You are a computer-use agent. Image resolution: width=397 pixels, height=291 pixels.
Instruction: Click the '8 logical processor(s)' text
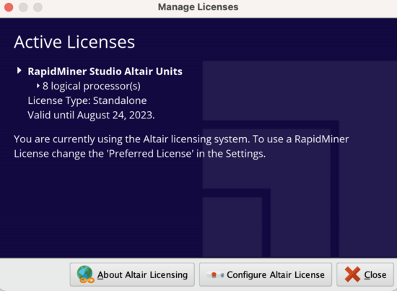[92, 87]
